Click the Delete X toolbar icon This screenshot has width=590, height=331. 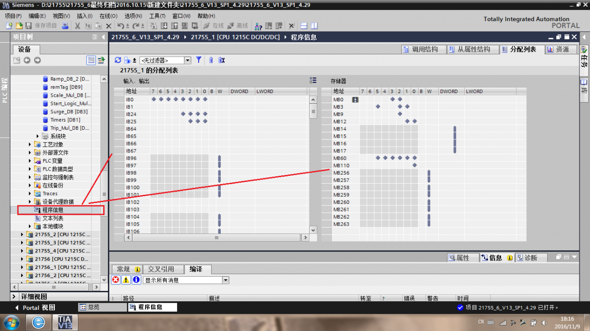(x=109, y=26)
